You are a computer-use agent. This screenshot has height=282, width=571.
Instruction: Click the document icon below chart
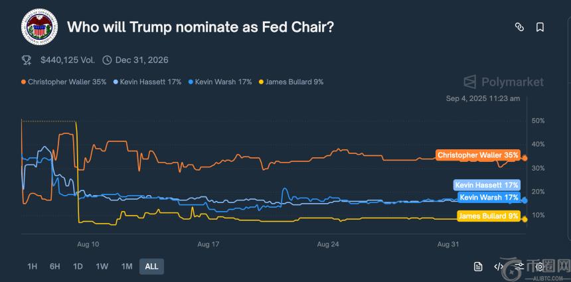pos(478,267)
